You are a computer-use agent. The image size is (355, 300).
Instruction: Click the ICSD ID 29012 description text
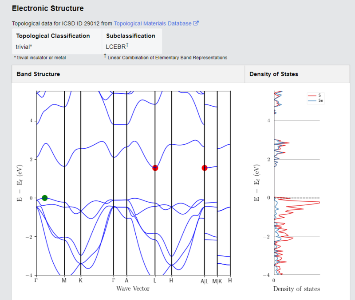pos(62,23)
